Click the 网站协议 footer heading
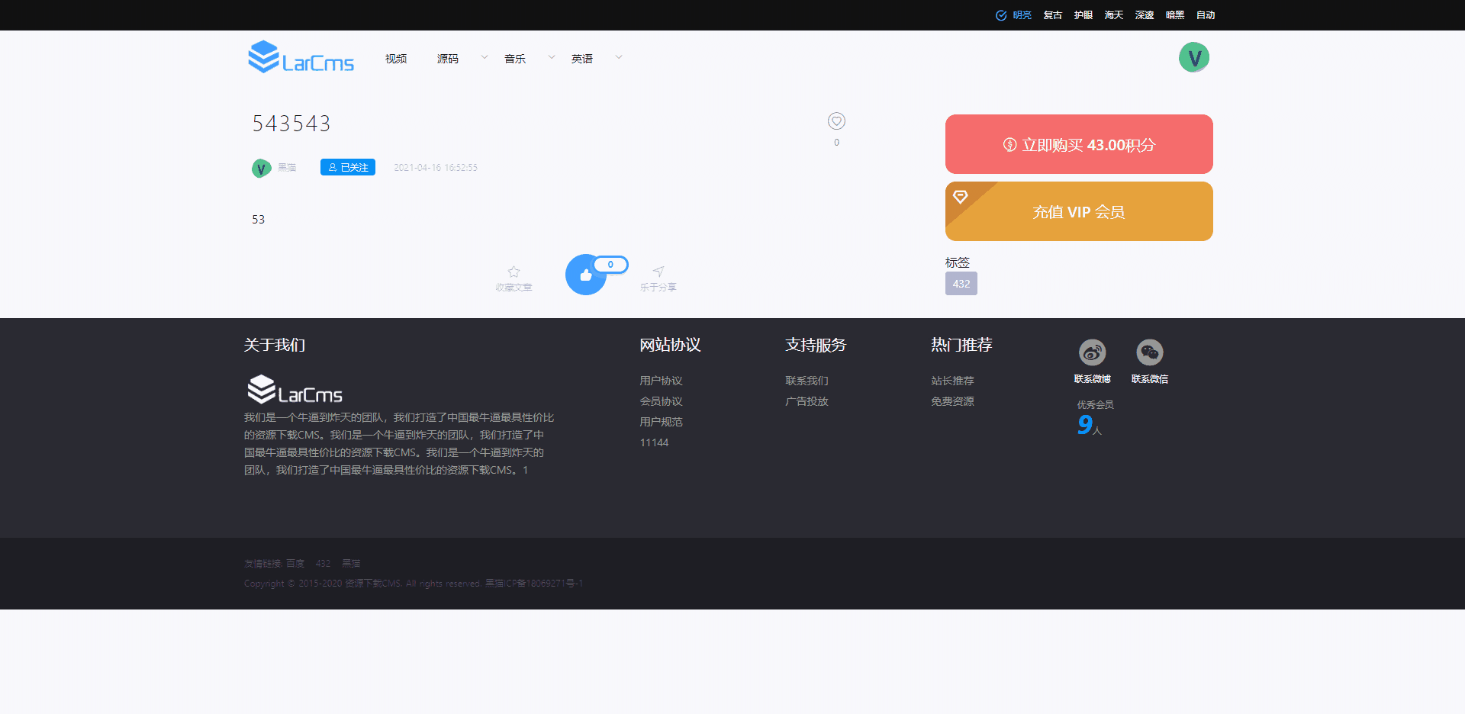This screenshot has height=714, width=1465. pos(671,345)
